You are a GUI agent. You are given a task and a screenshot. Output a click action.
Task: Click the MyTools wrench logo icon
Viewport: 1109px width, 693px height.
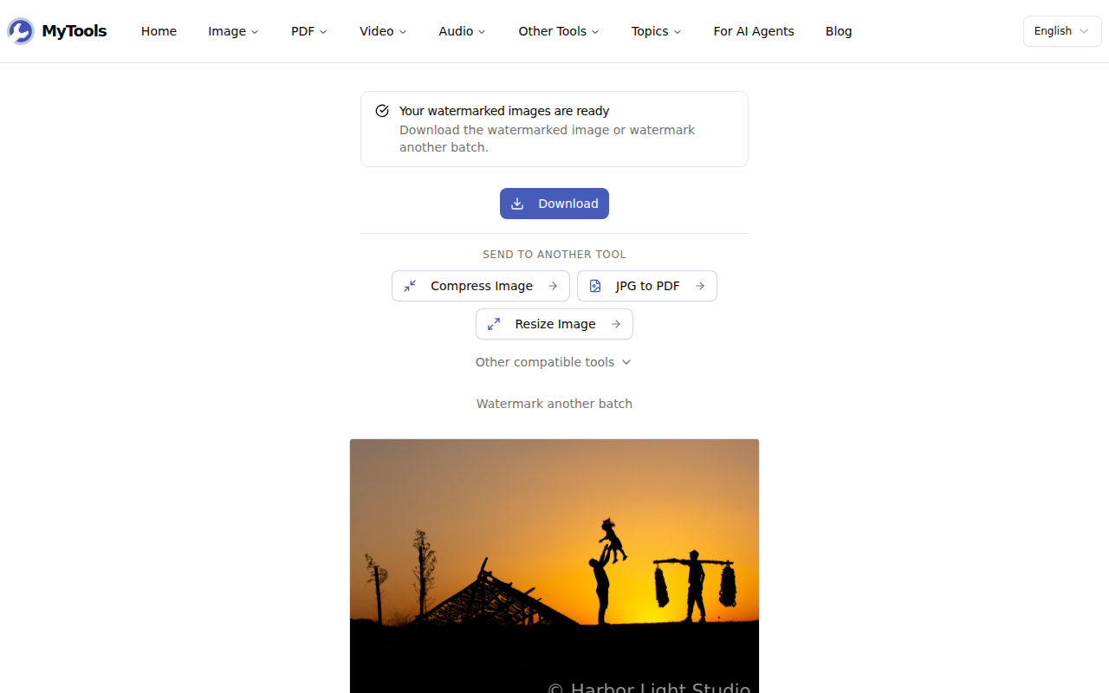point(21,31)
